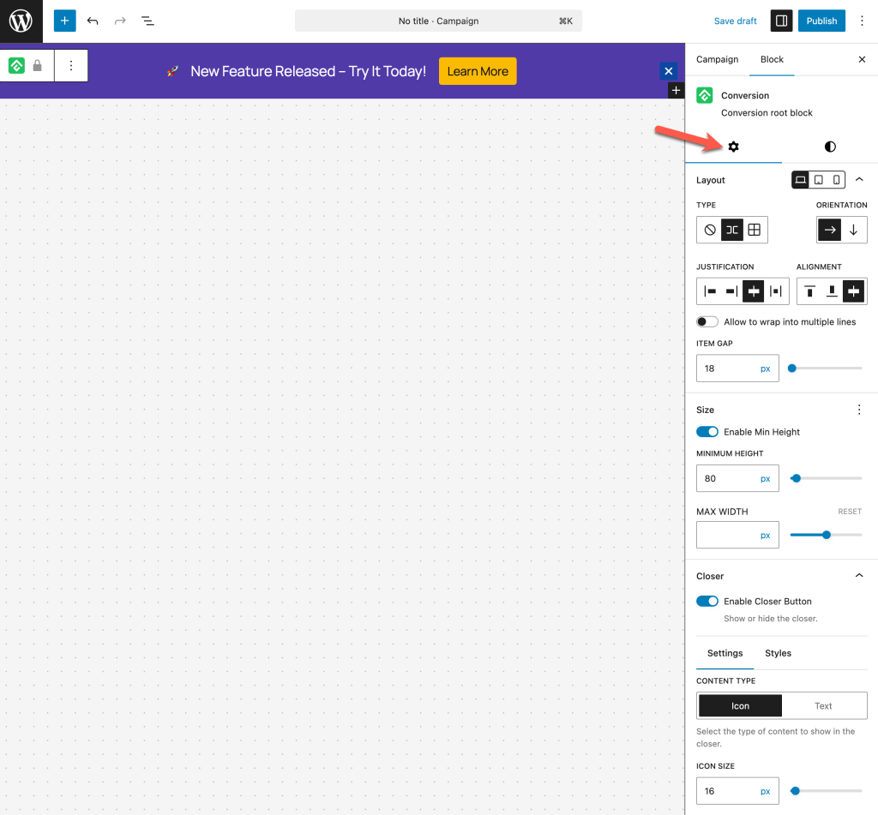Open the document overview list icon

point(147,21)
